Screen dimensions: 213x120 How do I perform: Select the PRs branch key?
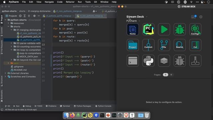pyautogui.click(x=164, y=45)
